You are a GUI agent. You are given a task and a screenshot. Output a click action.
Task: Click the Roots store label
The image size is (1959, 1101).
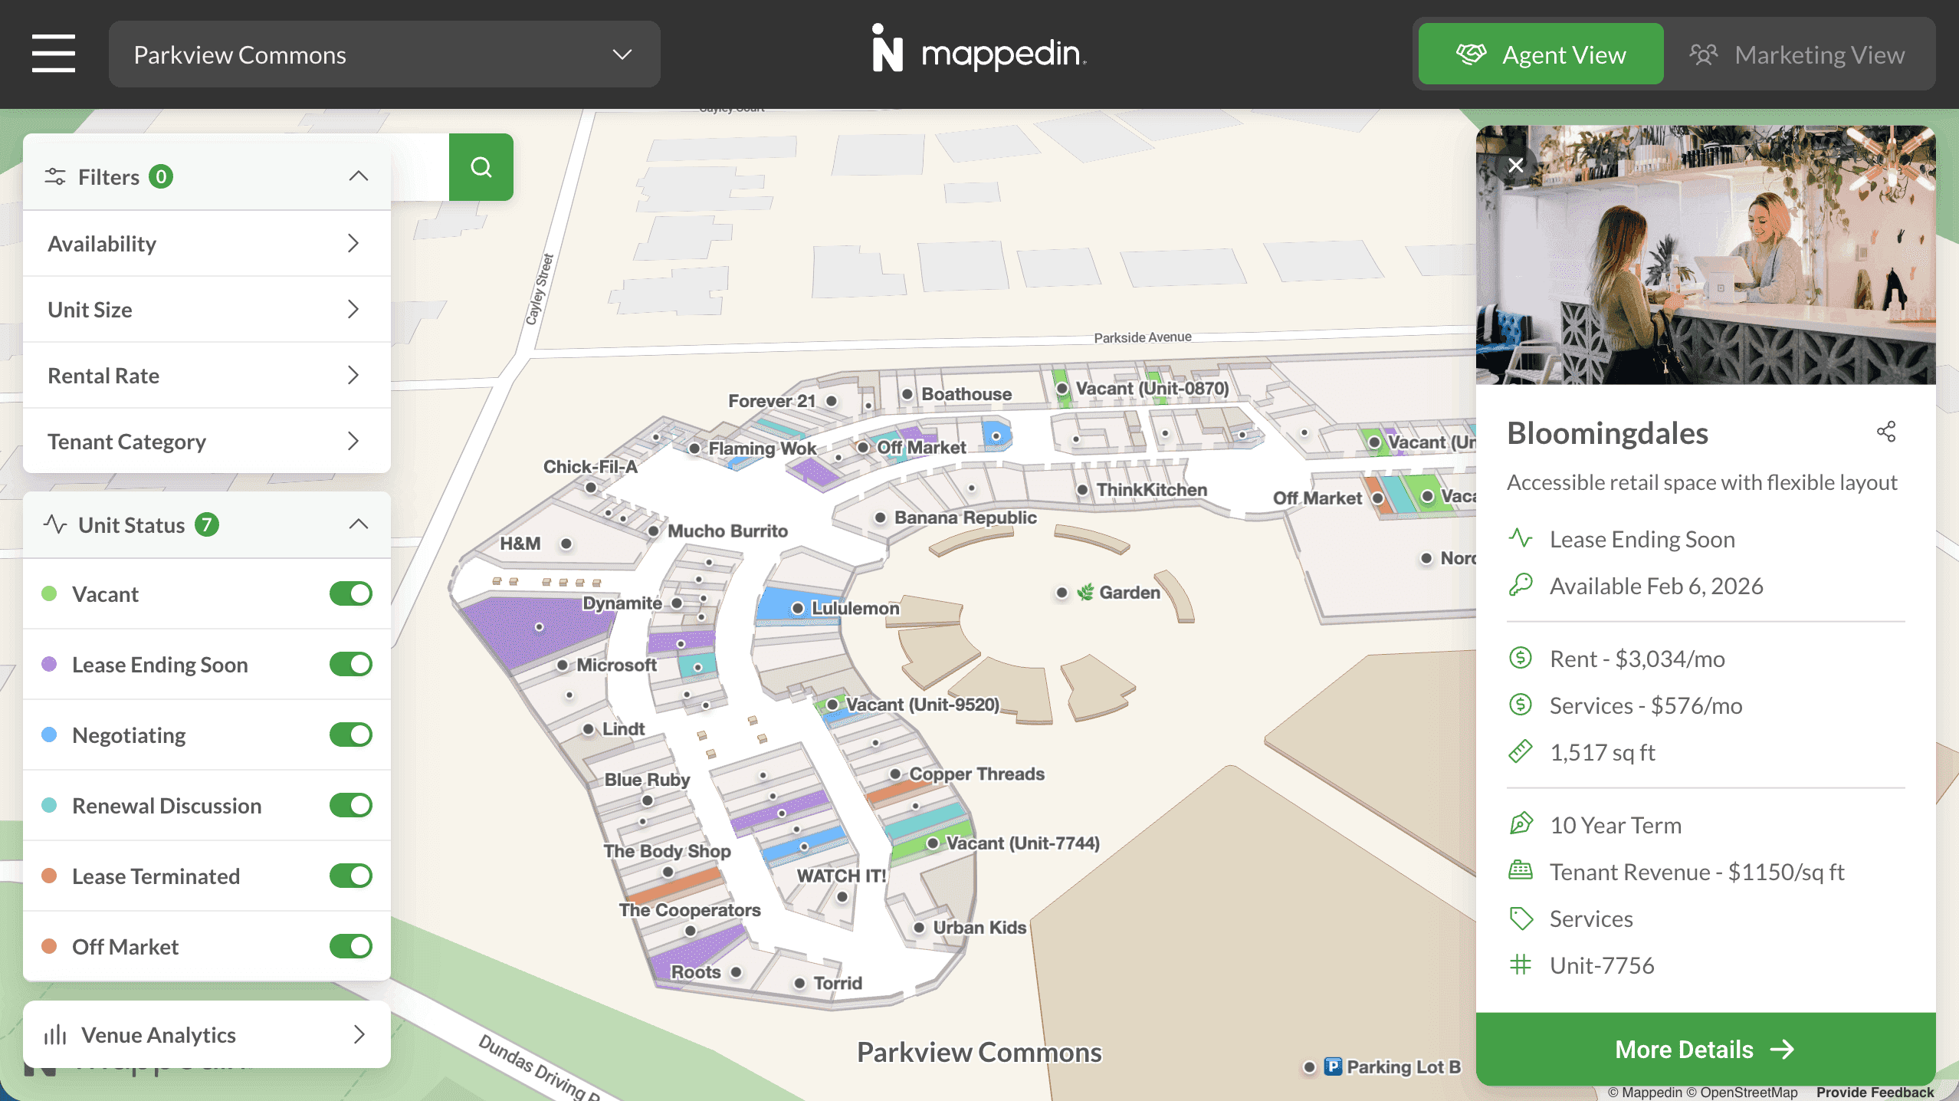click(696, 972)
